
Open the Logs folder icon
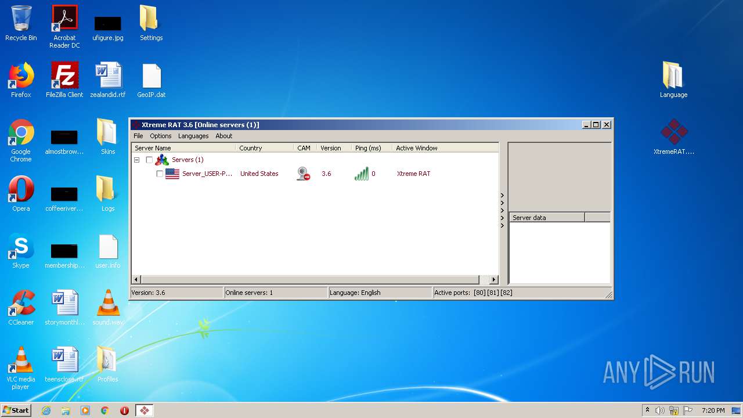[108, 194]
